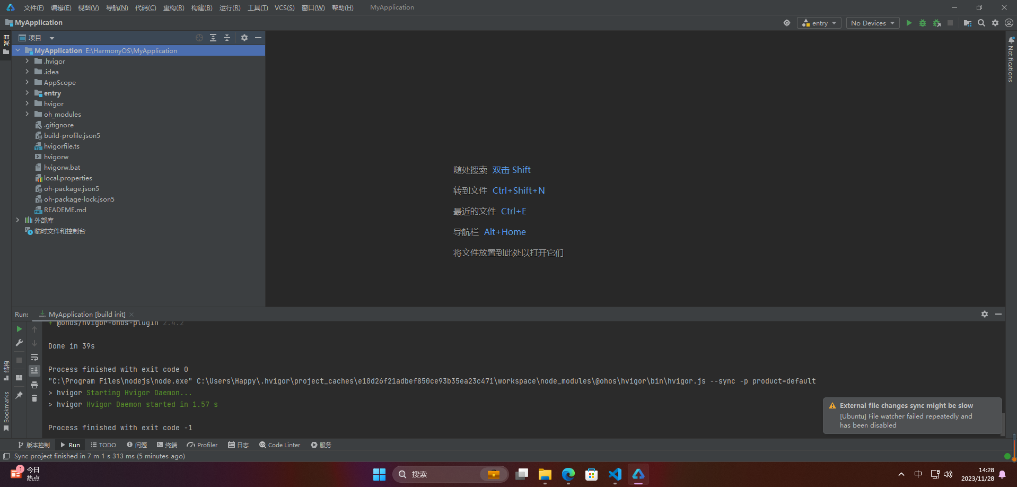Collapse all items in project panel
This screenshot has height=487, width=1017.
click(x=227, y=38)
